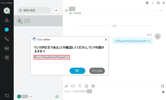
Task: Close the link confirmation dialog
Action: 106,40
